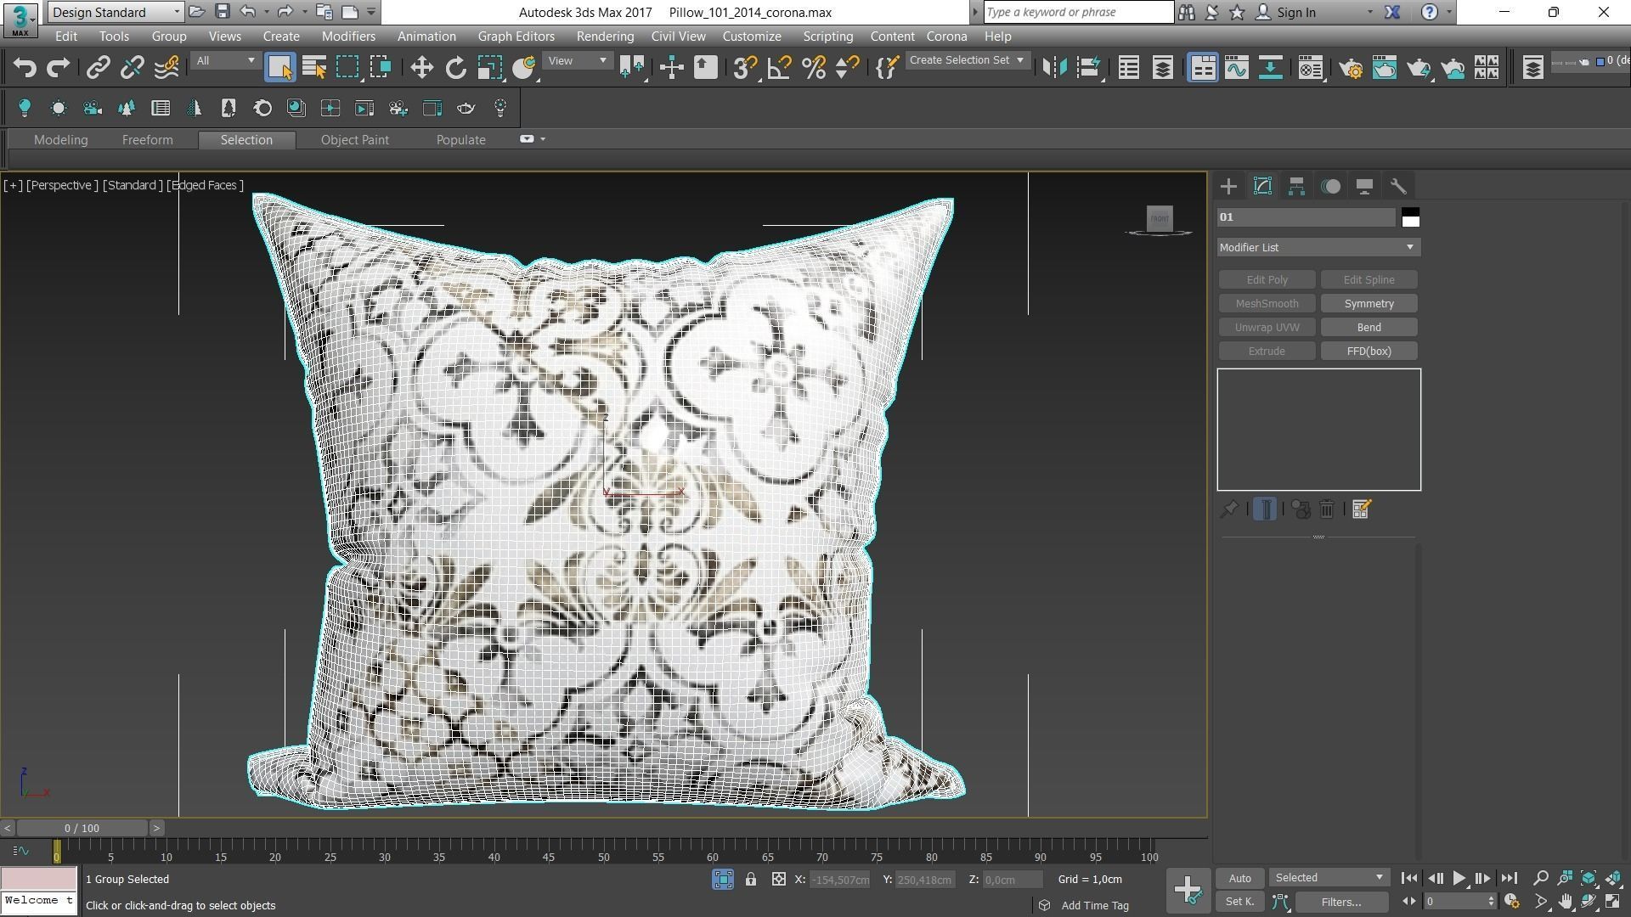Toggle Percent Snap button
This screenshot has height=917, width=1631.
click(814, 68)
